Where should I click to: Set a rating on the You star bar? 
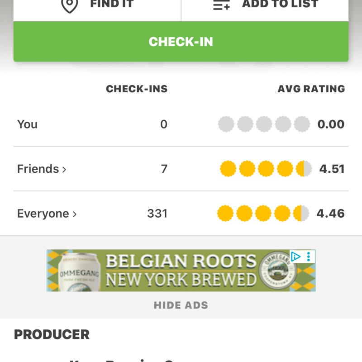[265, 124]
